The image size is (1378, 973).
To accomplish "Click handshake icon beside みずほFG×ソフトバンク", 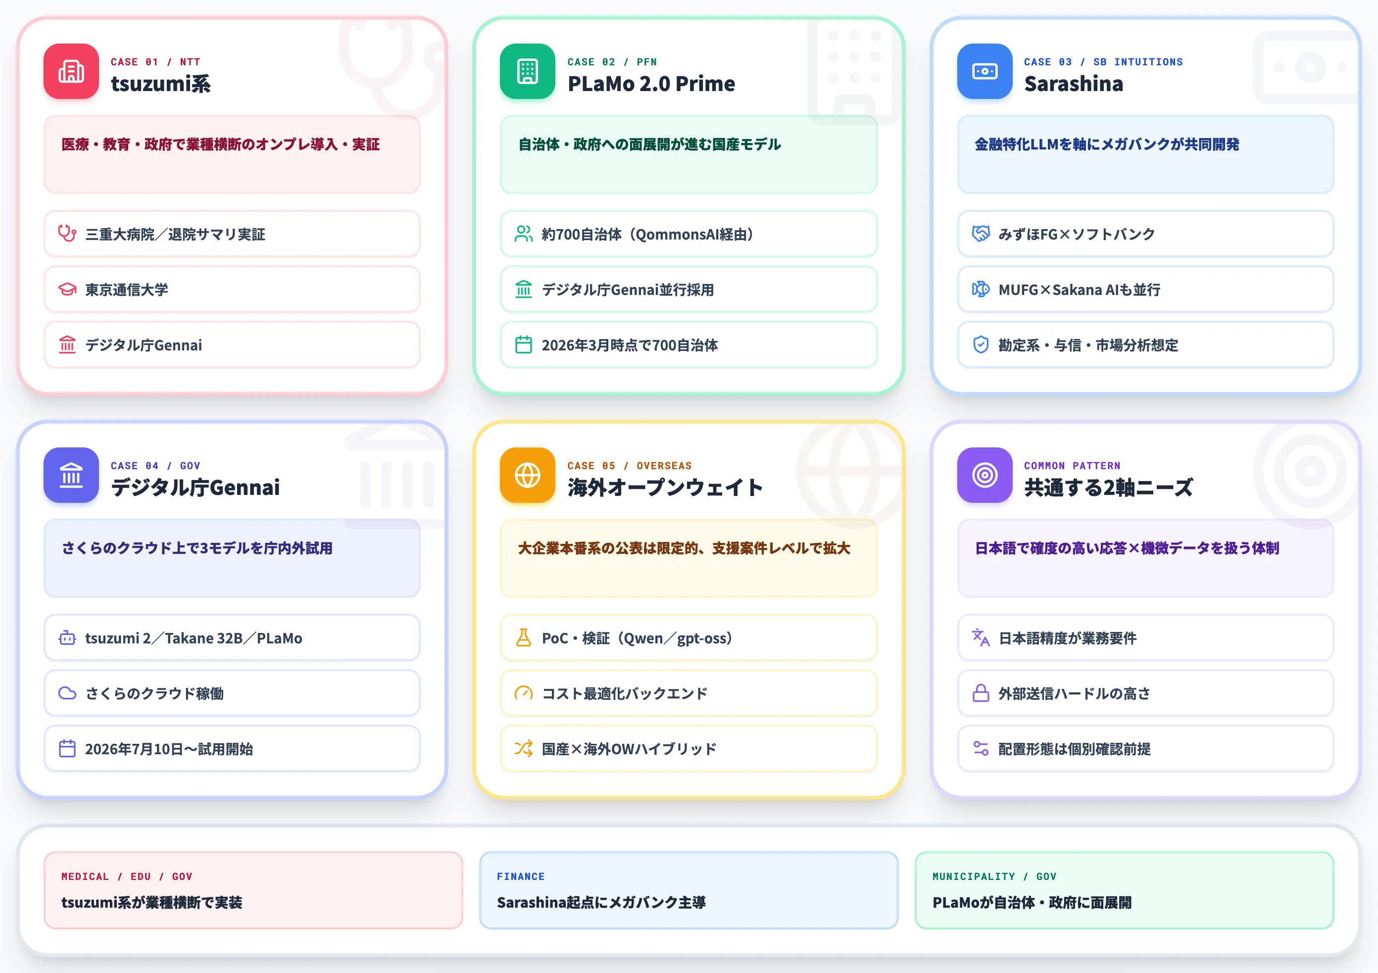I will (x=981, y=234).
